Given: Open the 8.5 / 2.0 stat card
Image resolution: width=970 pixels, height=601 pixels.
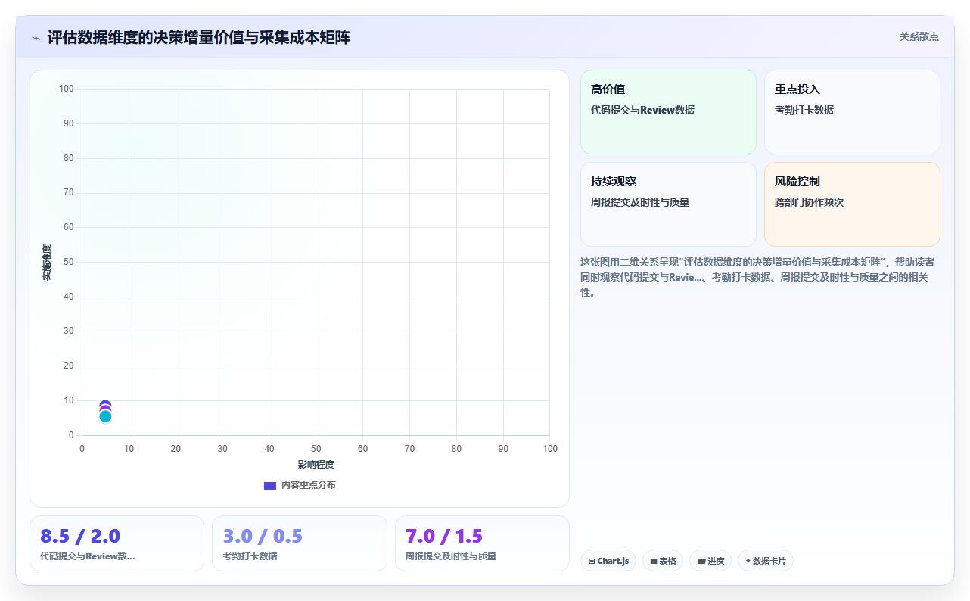Looking at the screenshot, I should 117,543.
